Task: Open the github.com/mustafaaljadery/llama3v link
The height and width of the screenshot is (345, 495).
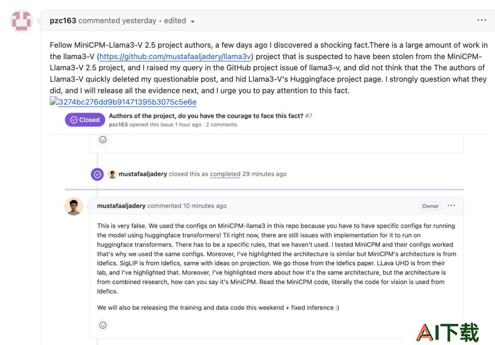Action: click(x=175, y=56)
